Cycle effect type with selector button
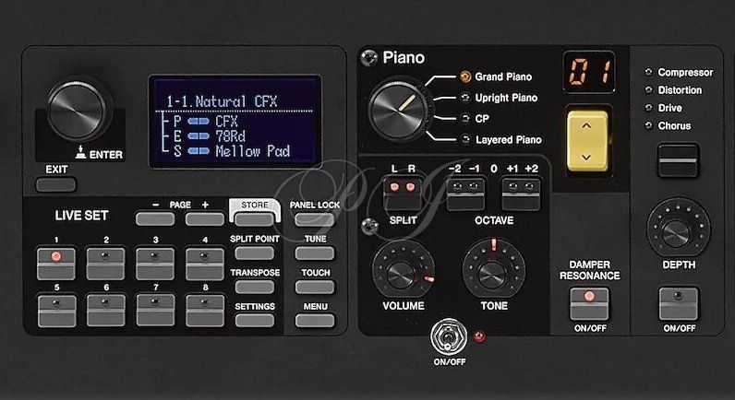 coord(678,160)
